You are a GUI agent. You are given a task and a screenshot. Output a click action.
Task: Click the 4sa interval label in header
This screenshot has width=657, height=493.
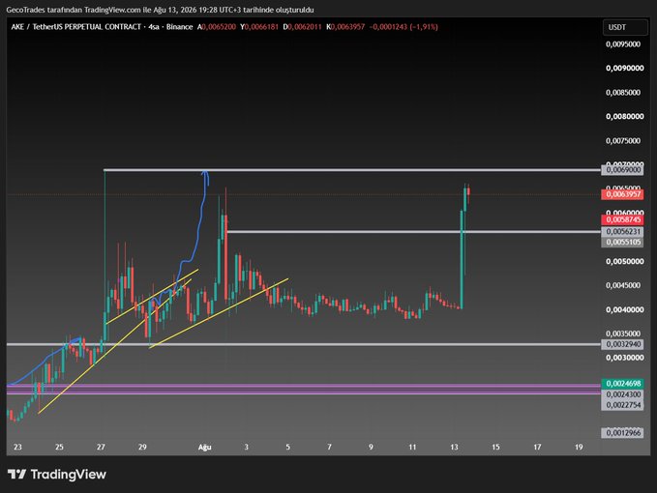click(154, 27)
